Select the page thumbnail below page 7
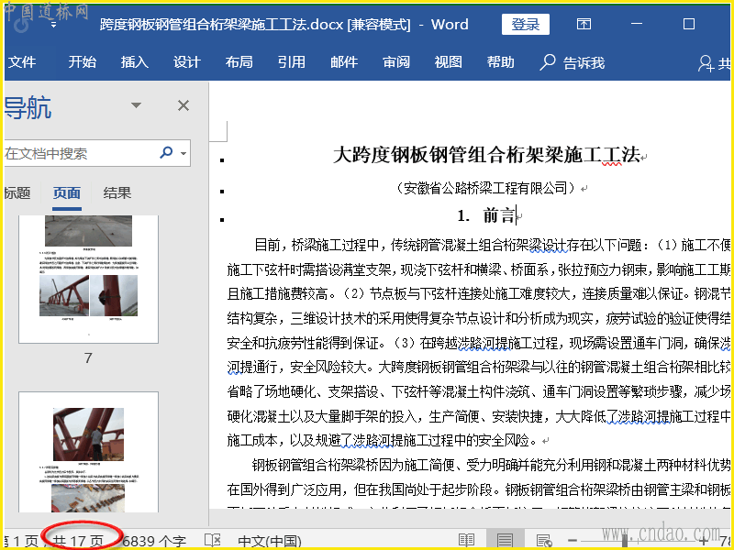734x550 pixels. pos(88,452)
